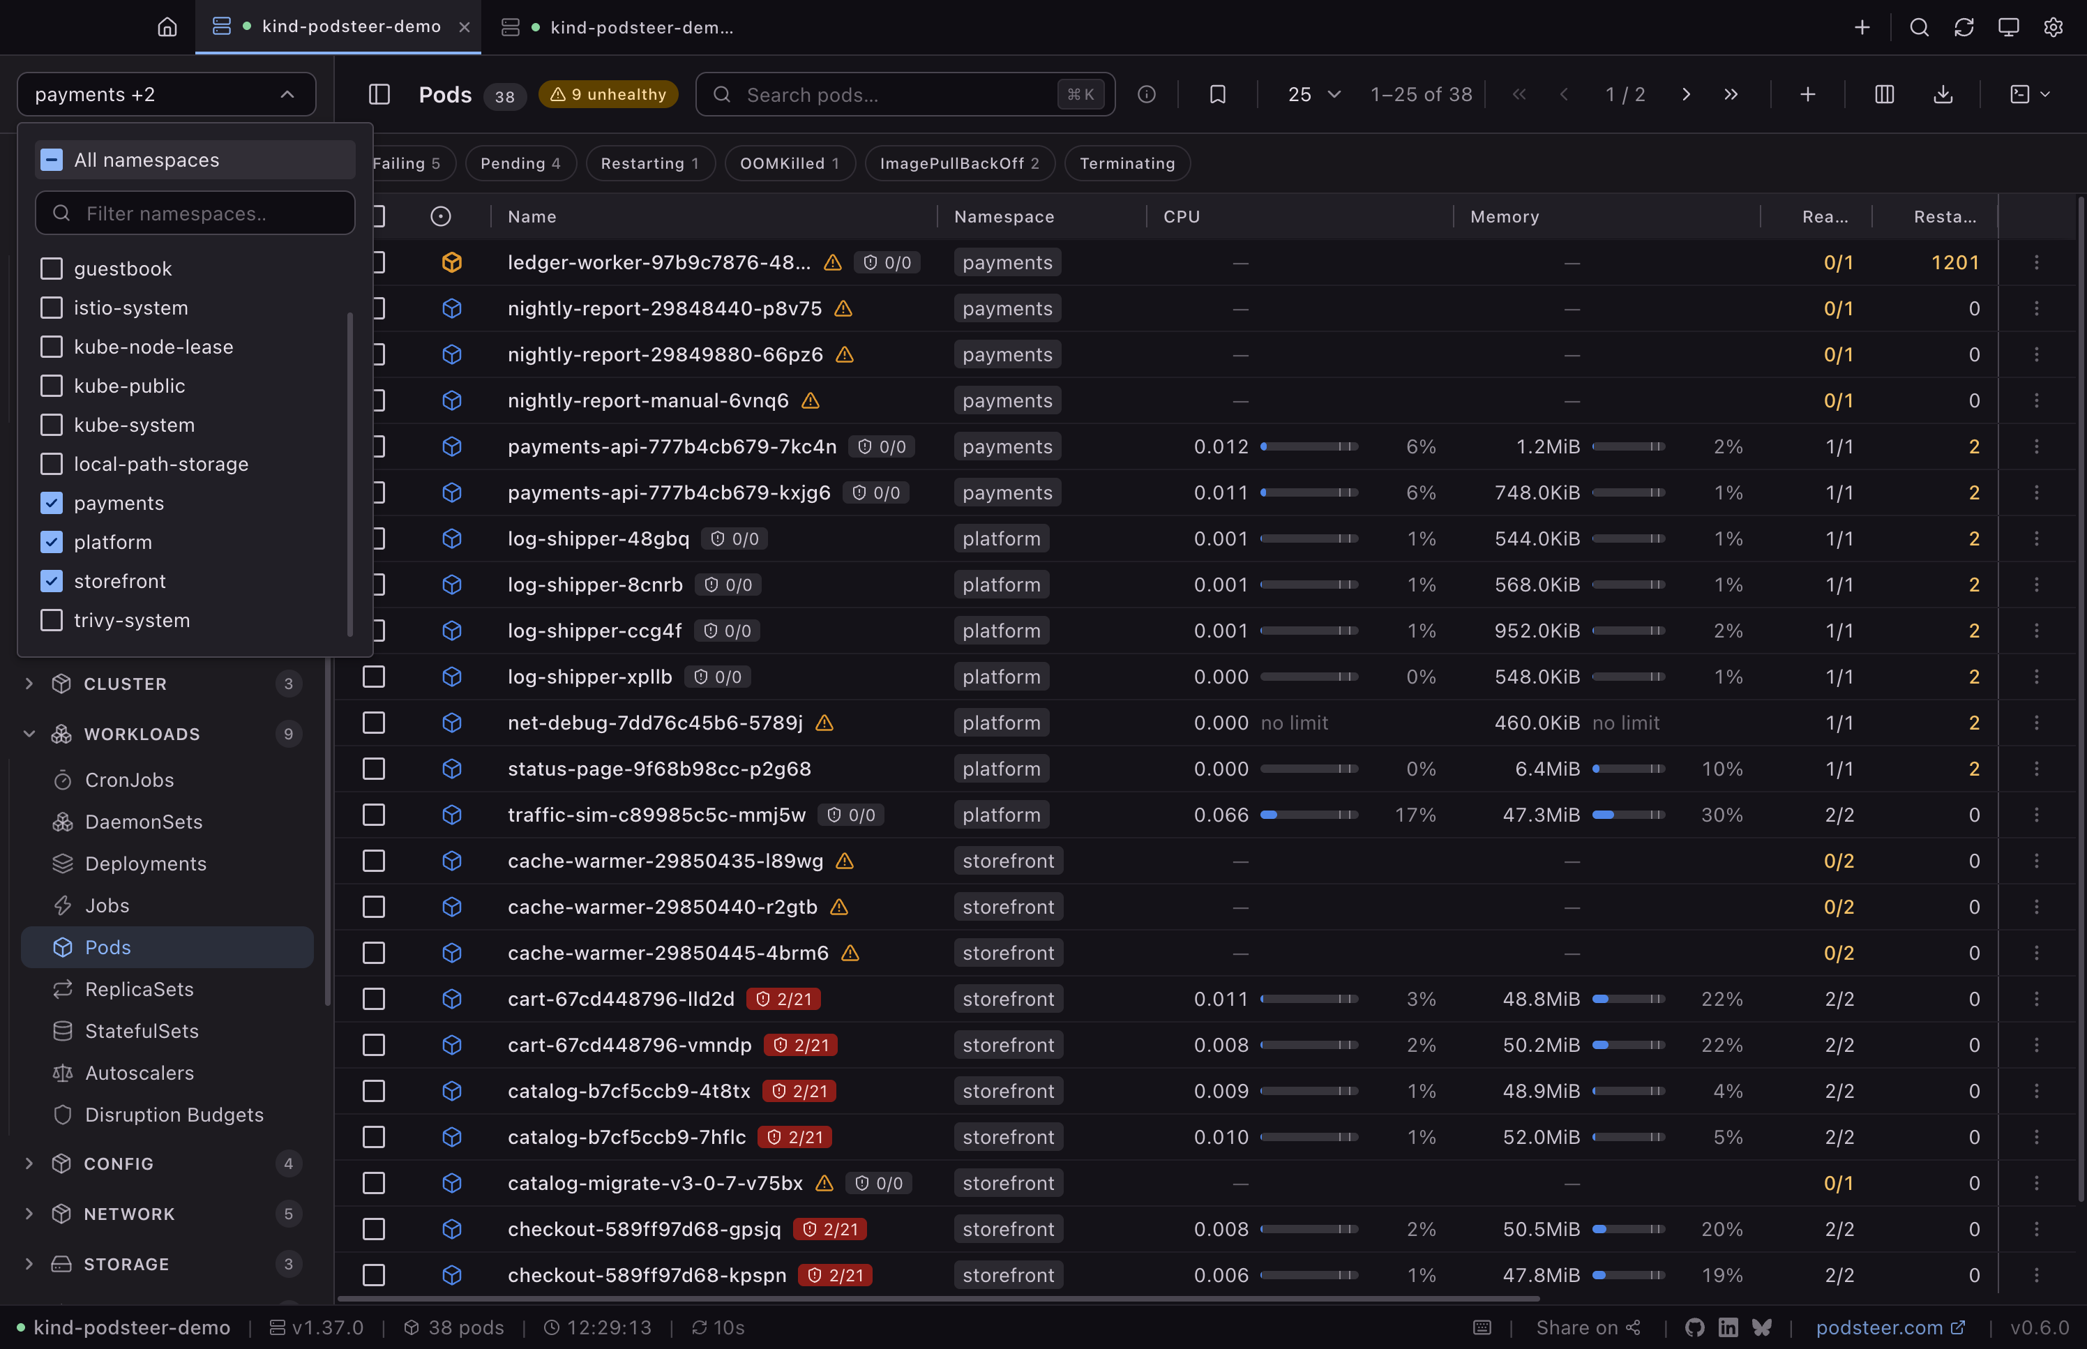Click the keyboard icon in status bar
Image resolution: width=2087 pixels, height=1349 pixels.
(1482, 1327)
